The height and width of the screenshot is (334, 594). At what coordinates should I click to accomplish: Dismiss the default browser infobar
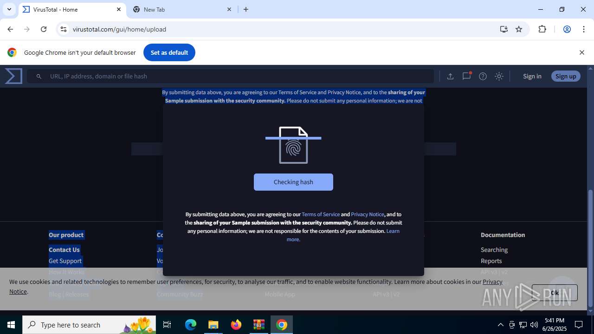pyautogui.click(x=581, y=52)
